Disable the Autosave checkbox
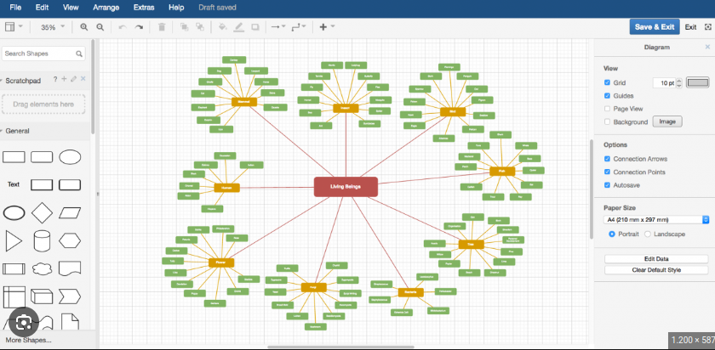The image size is (715, 350). click(607, 184)
